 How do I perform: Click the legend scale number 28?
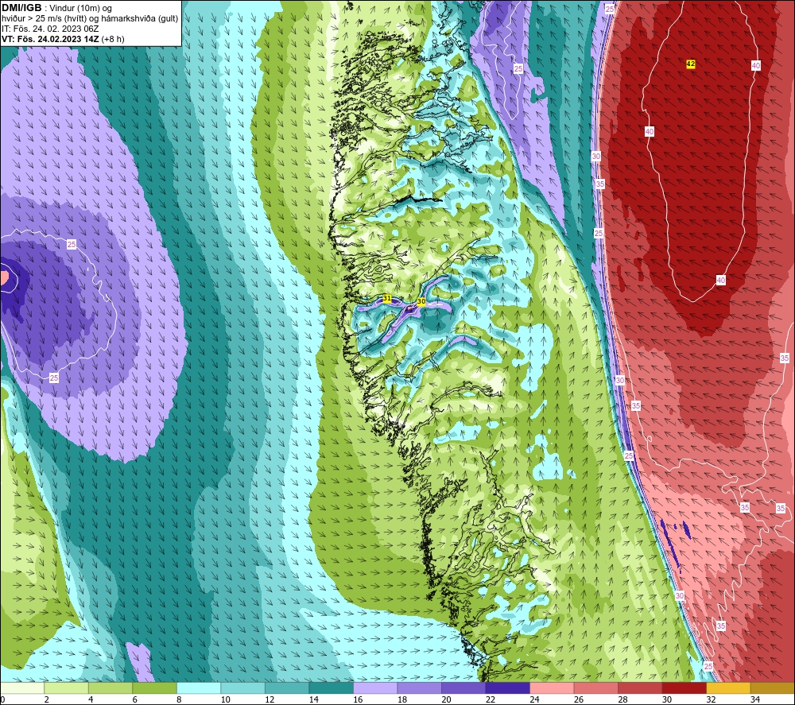pyautogui.click(x=622, y=699)
